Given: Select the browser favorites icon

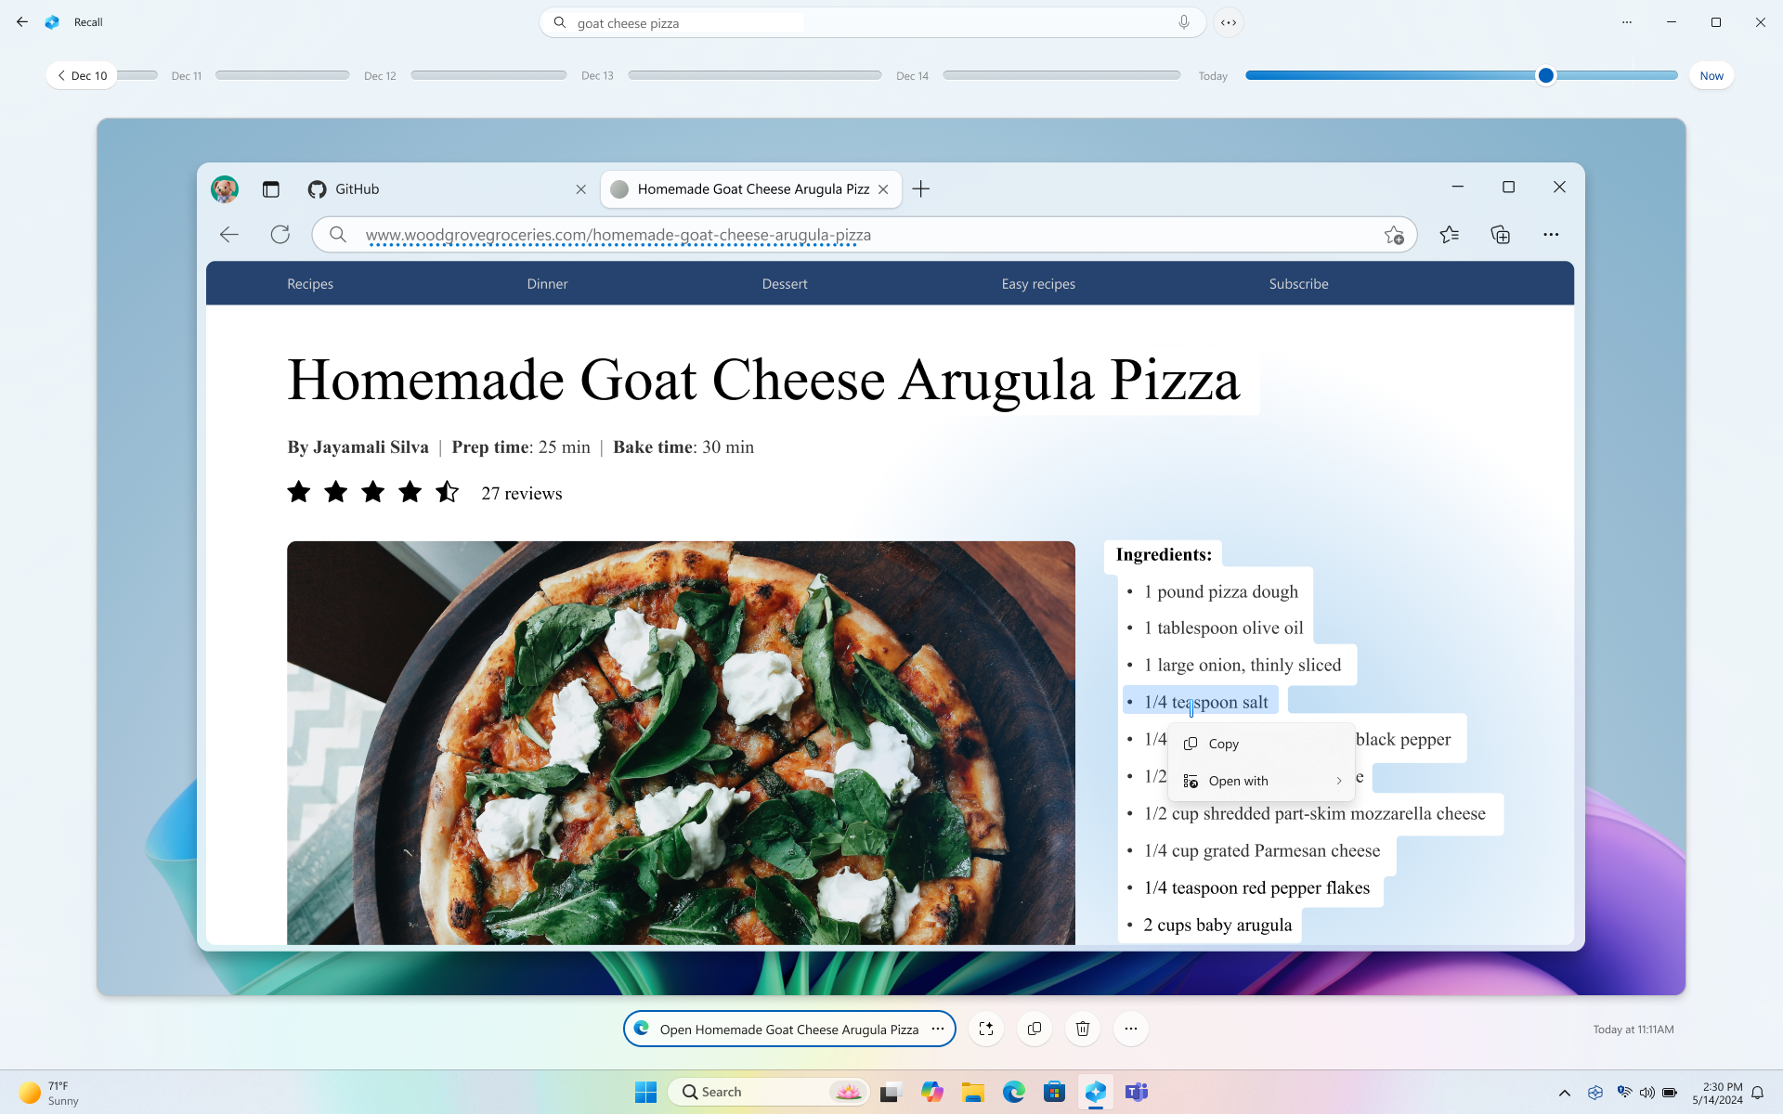Looking at the screenshot, I should (x=1450, y=234).
